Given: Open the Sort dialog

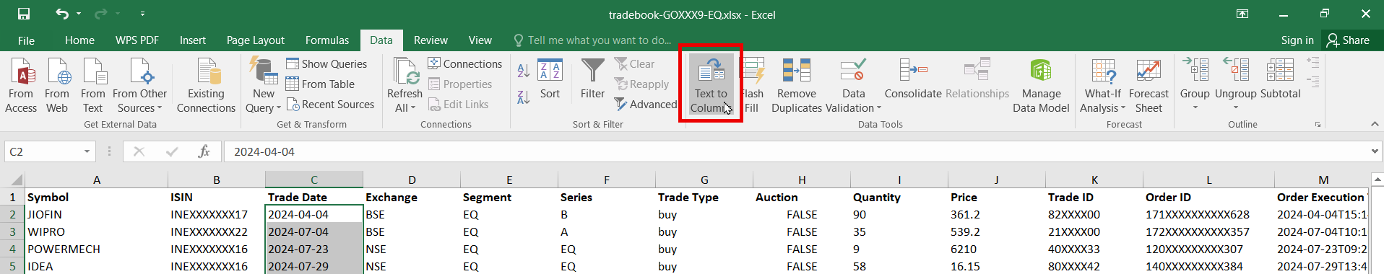Looking at the screenshot, I should point(550,79).
